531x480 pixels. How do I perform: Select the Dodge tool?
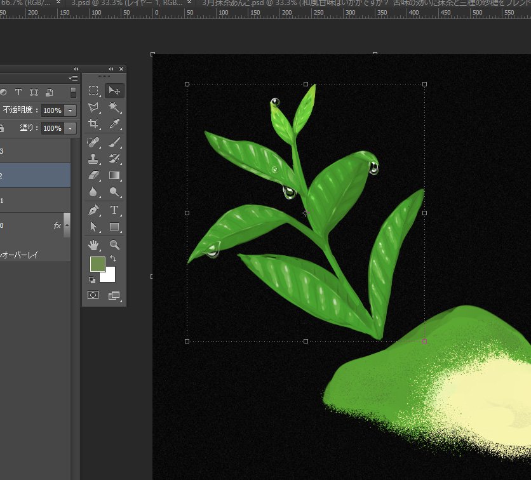[114, 192]
